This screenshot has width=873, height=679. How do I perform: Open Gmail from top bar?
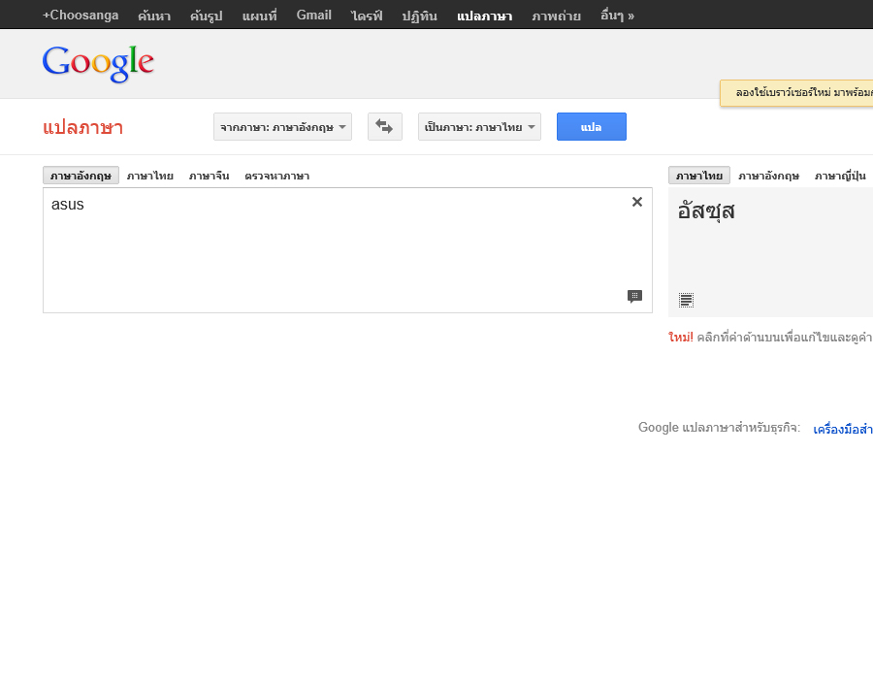[x=314, y=15]
